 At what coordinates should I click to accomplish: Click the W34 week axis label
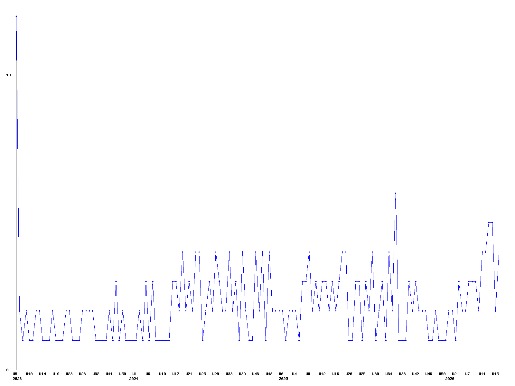point(389,374)
